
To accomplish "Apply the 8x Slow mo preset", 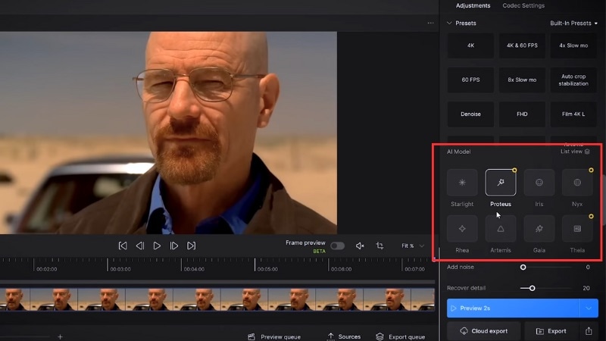I will (x=522, y=80).
